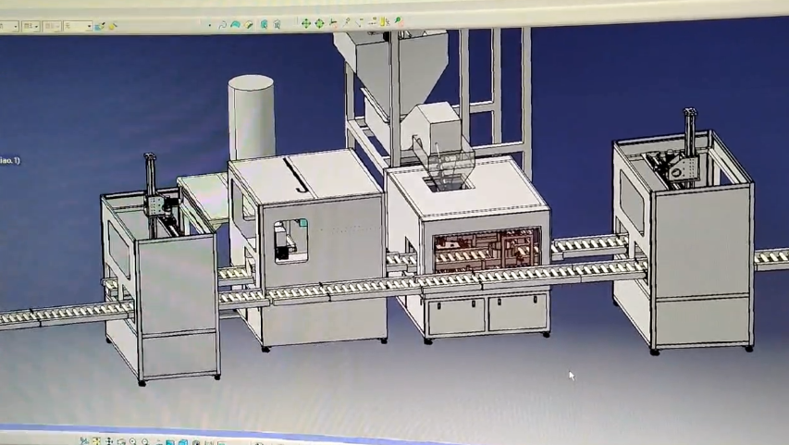This screenshot has width=789, height=445.
Task: Click the Zoom In magnifier icon
Action: [x=132, y=442]
